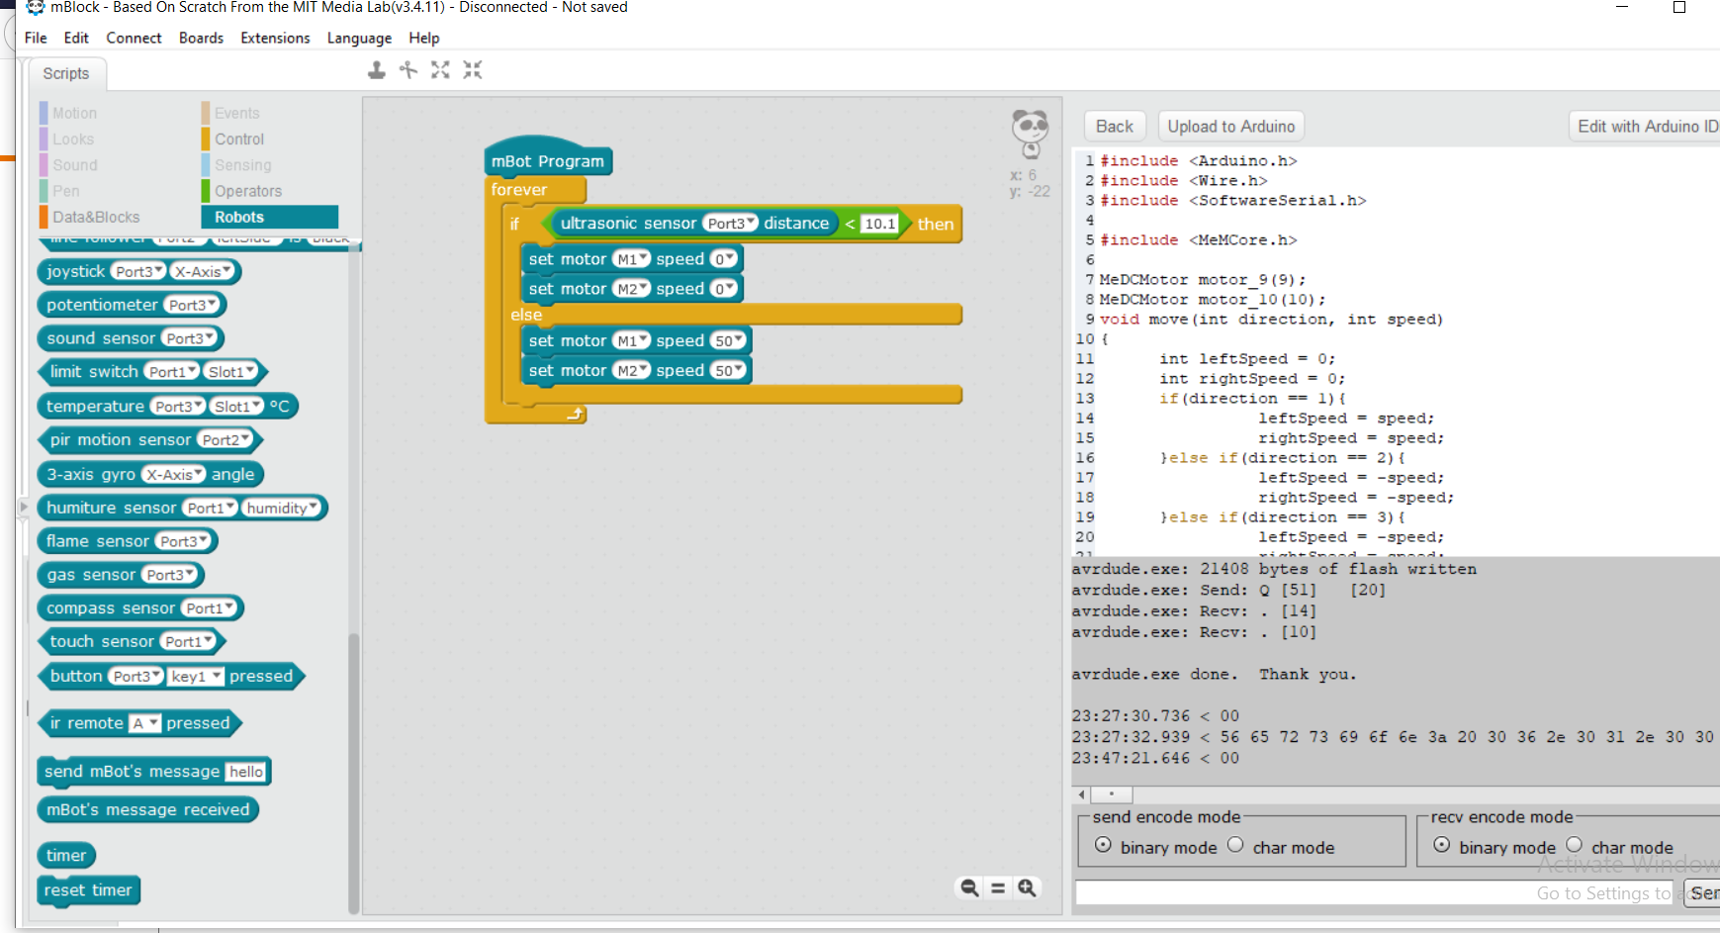Open ir remote A key dropdown
Screen dimensions: 1720x933
[x=144, y=723]
